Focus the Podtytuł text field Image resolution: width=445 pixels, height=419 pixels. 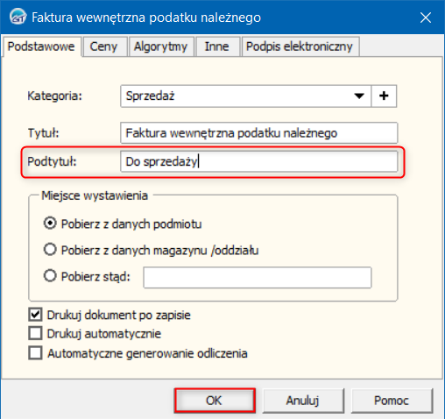coord(258,161)
